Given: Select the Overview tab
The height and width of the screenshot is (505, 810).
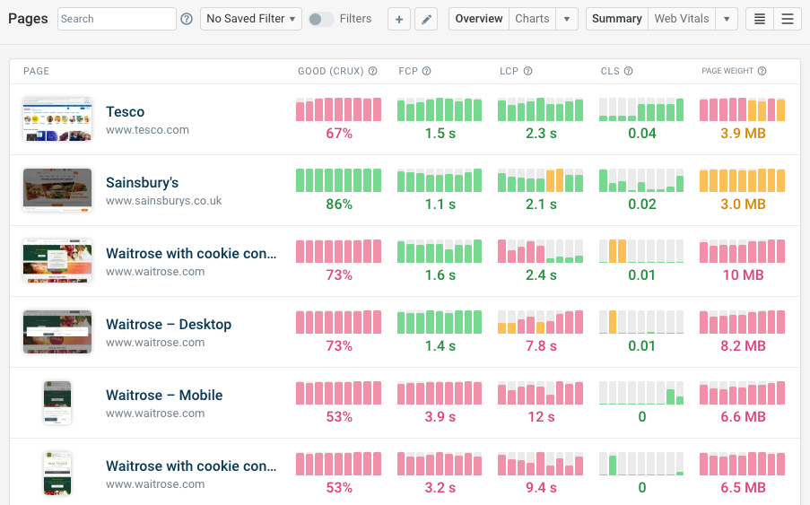Looking at the screenshot, I should [479, 19].
